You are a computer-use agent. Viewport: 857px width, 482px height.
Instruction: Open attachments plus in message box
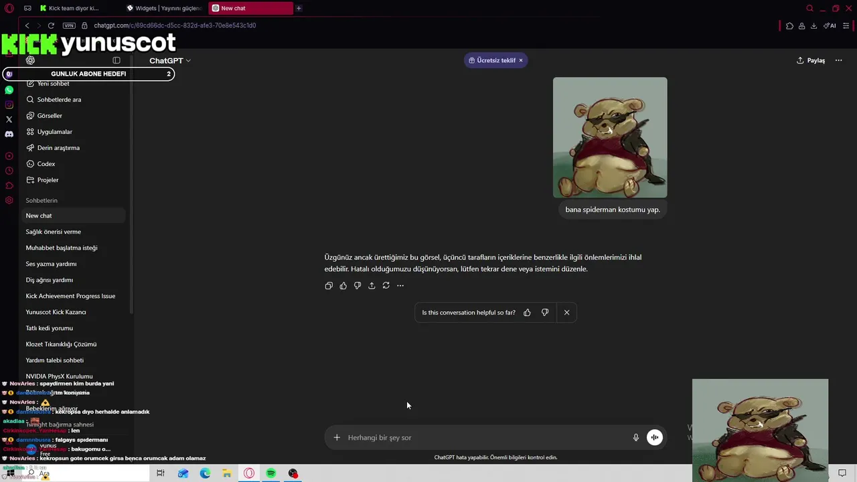click(337, 438)
